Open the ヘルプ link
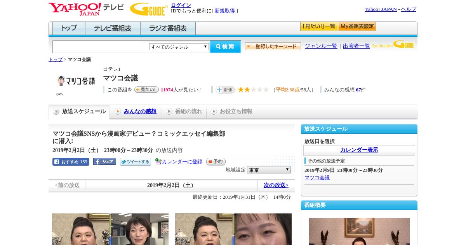The width and height of the screenshot is (466, 245). click(409, 9)
